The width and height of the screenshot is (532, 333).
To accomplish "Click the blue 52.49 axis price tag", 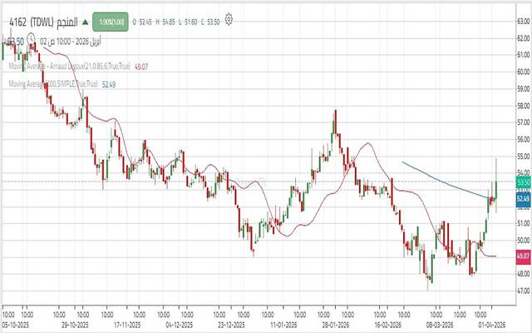I will pyautogui.click(x=523, y=199).
